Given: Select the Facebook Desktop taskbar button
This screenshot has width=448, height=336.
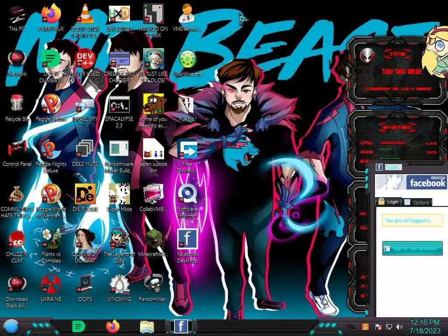Looking at the screenshot, I should [x=181, y=326].
